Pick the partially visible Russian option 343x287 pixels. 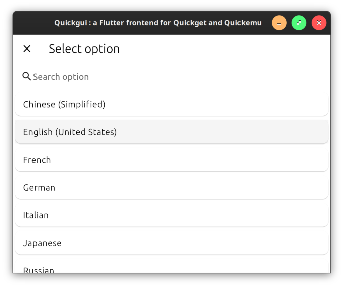point(171,269)
